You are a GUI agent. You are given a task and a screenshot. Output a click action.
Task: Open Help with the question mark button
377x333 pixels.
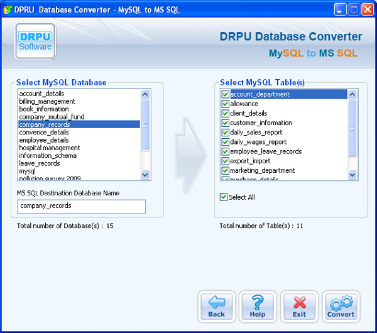[258, 307]
